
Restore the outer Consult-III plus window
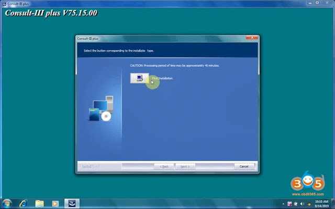click(318, 3)
